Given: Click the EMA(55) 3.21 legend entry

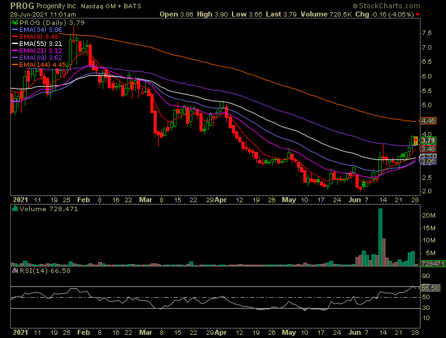Looking at the screenshot, I should point(40,43).
